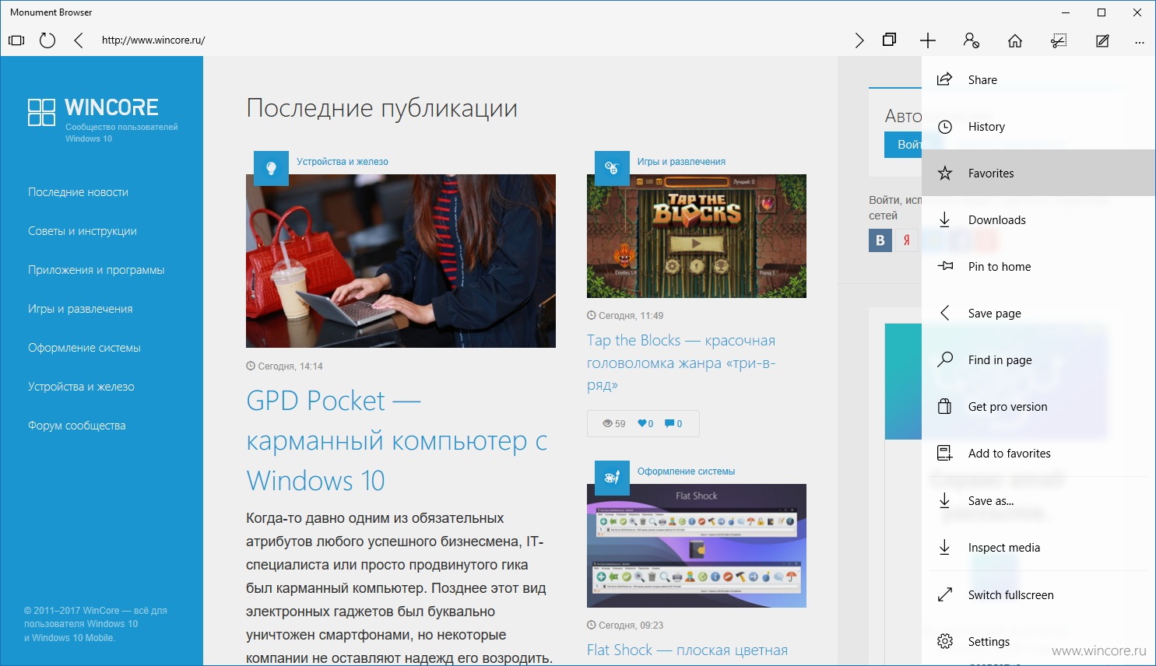Viewport: 1156px width, 666px height.
Task: Close the three-dots more menu
Action: (1140, 42)
